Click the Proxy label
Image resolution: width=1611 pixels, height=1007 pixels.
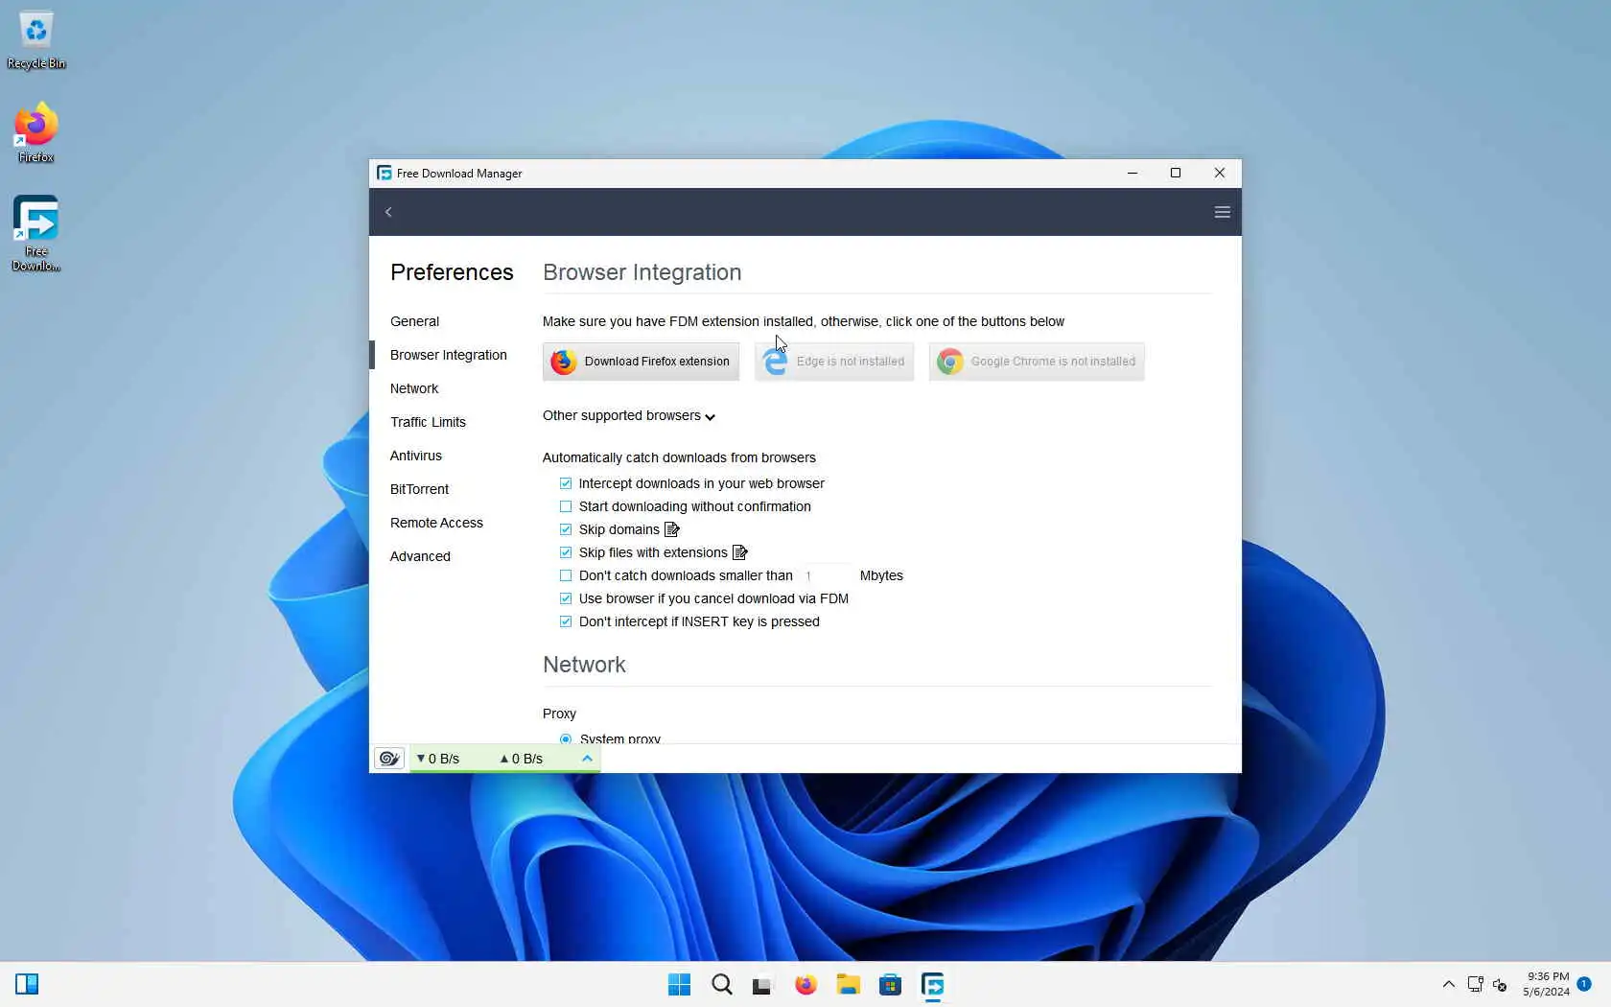coord(559,714)
